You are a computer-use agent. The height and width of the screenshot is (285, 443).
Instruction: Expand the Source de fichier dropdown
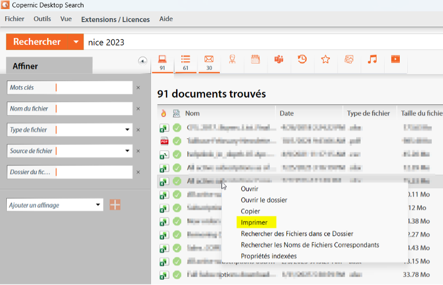[127, 151]
